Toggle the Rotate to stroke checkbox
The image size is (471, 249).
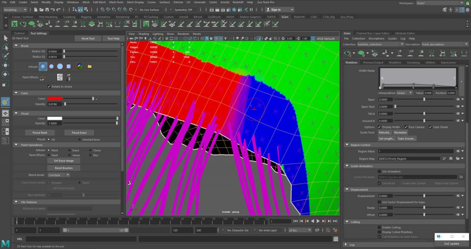click(x=49, y=86)
